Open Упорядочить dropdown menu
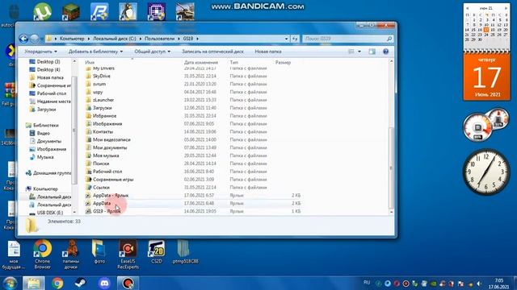The image size is (517, 290). [40, 52]
